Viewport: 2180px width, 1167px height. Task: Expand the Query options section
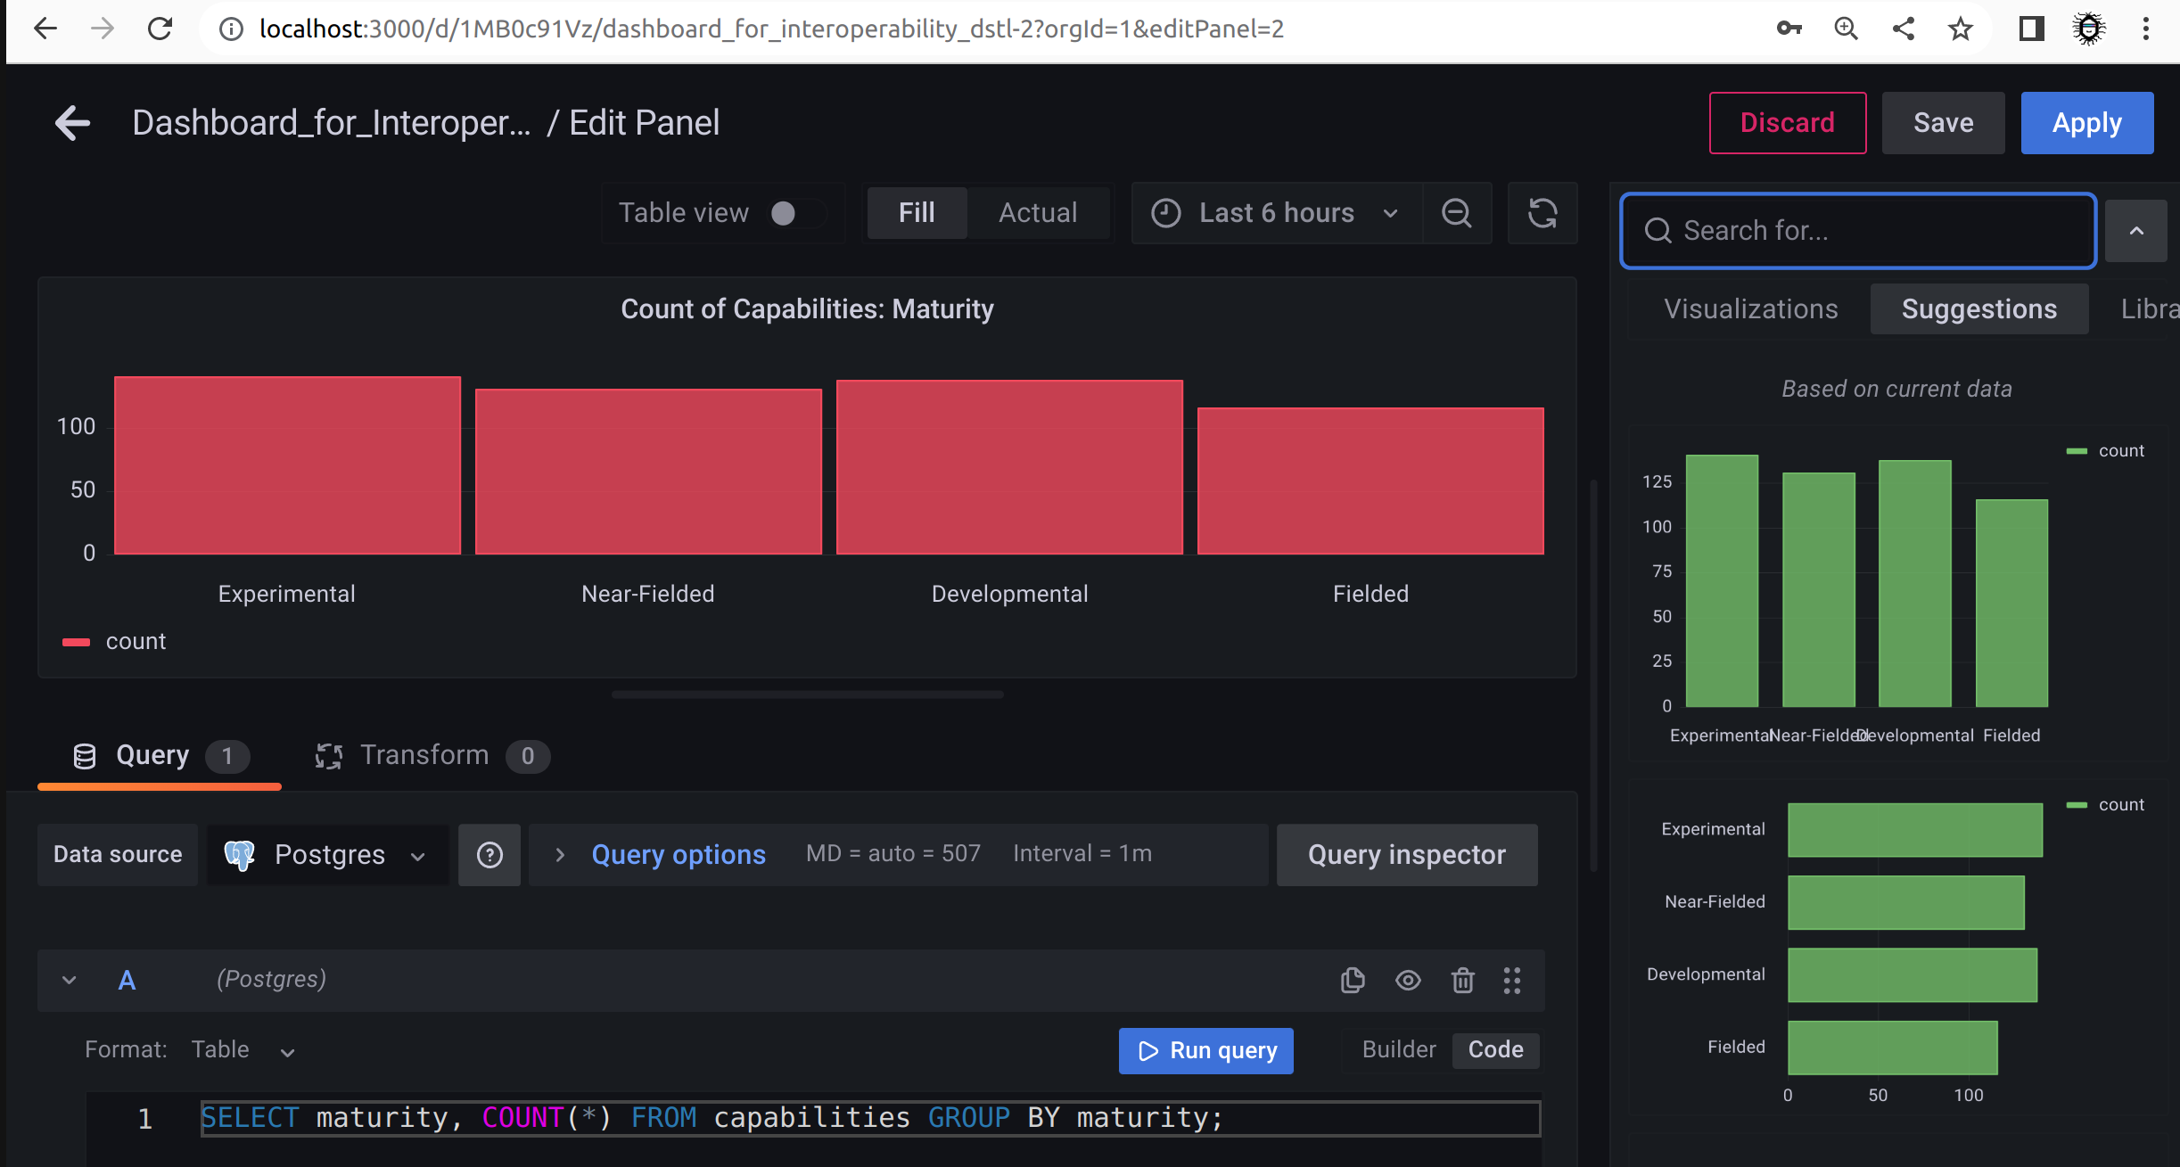(678, 855)
